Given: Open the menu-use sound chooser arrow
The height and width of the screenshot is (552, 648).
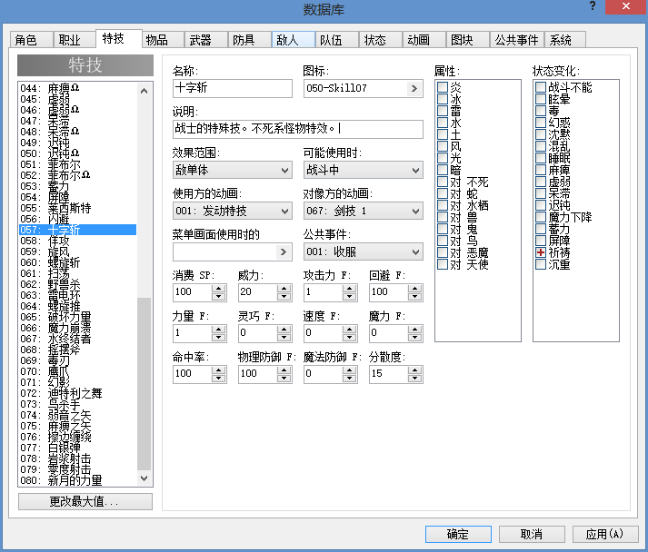Looking at the screenshot, I should [284, 251].
